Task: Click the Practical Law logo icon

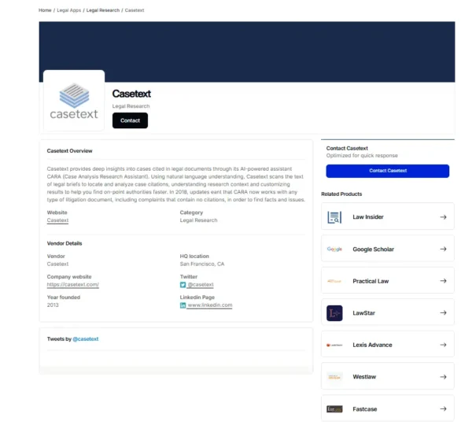Action: (334, 281)
